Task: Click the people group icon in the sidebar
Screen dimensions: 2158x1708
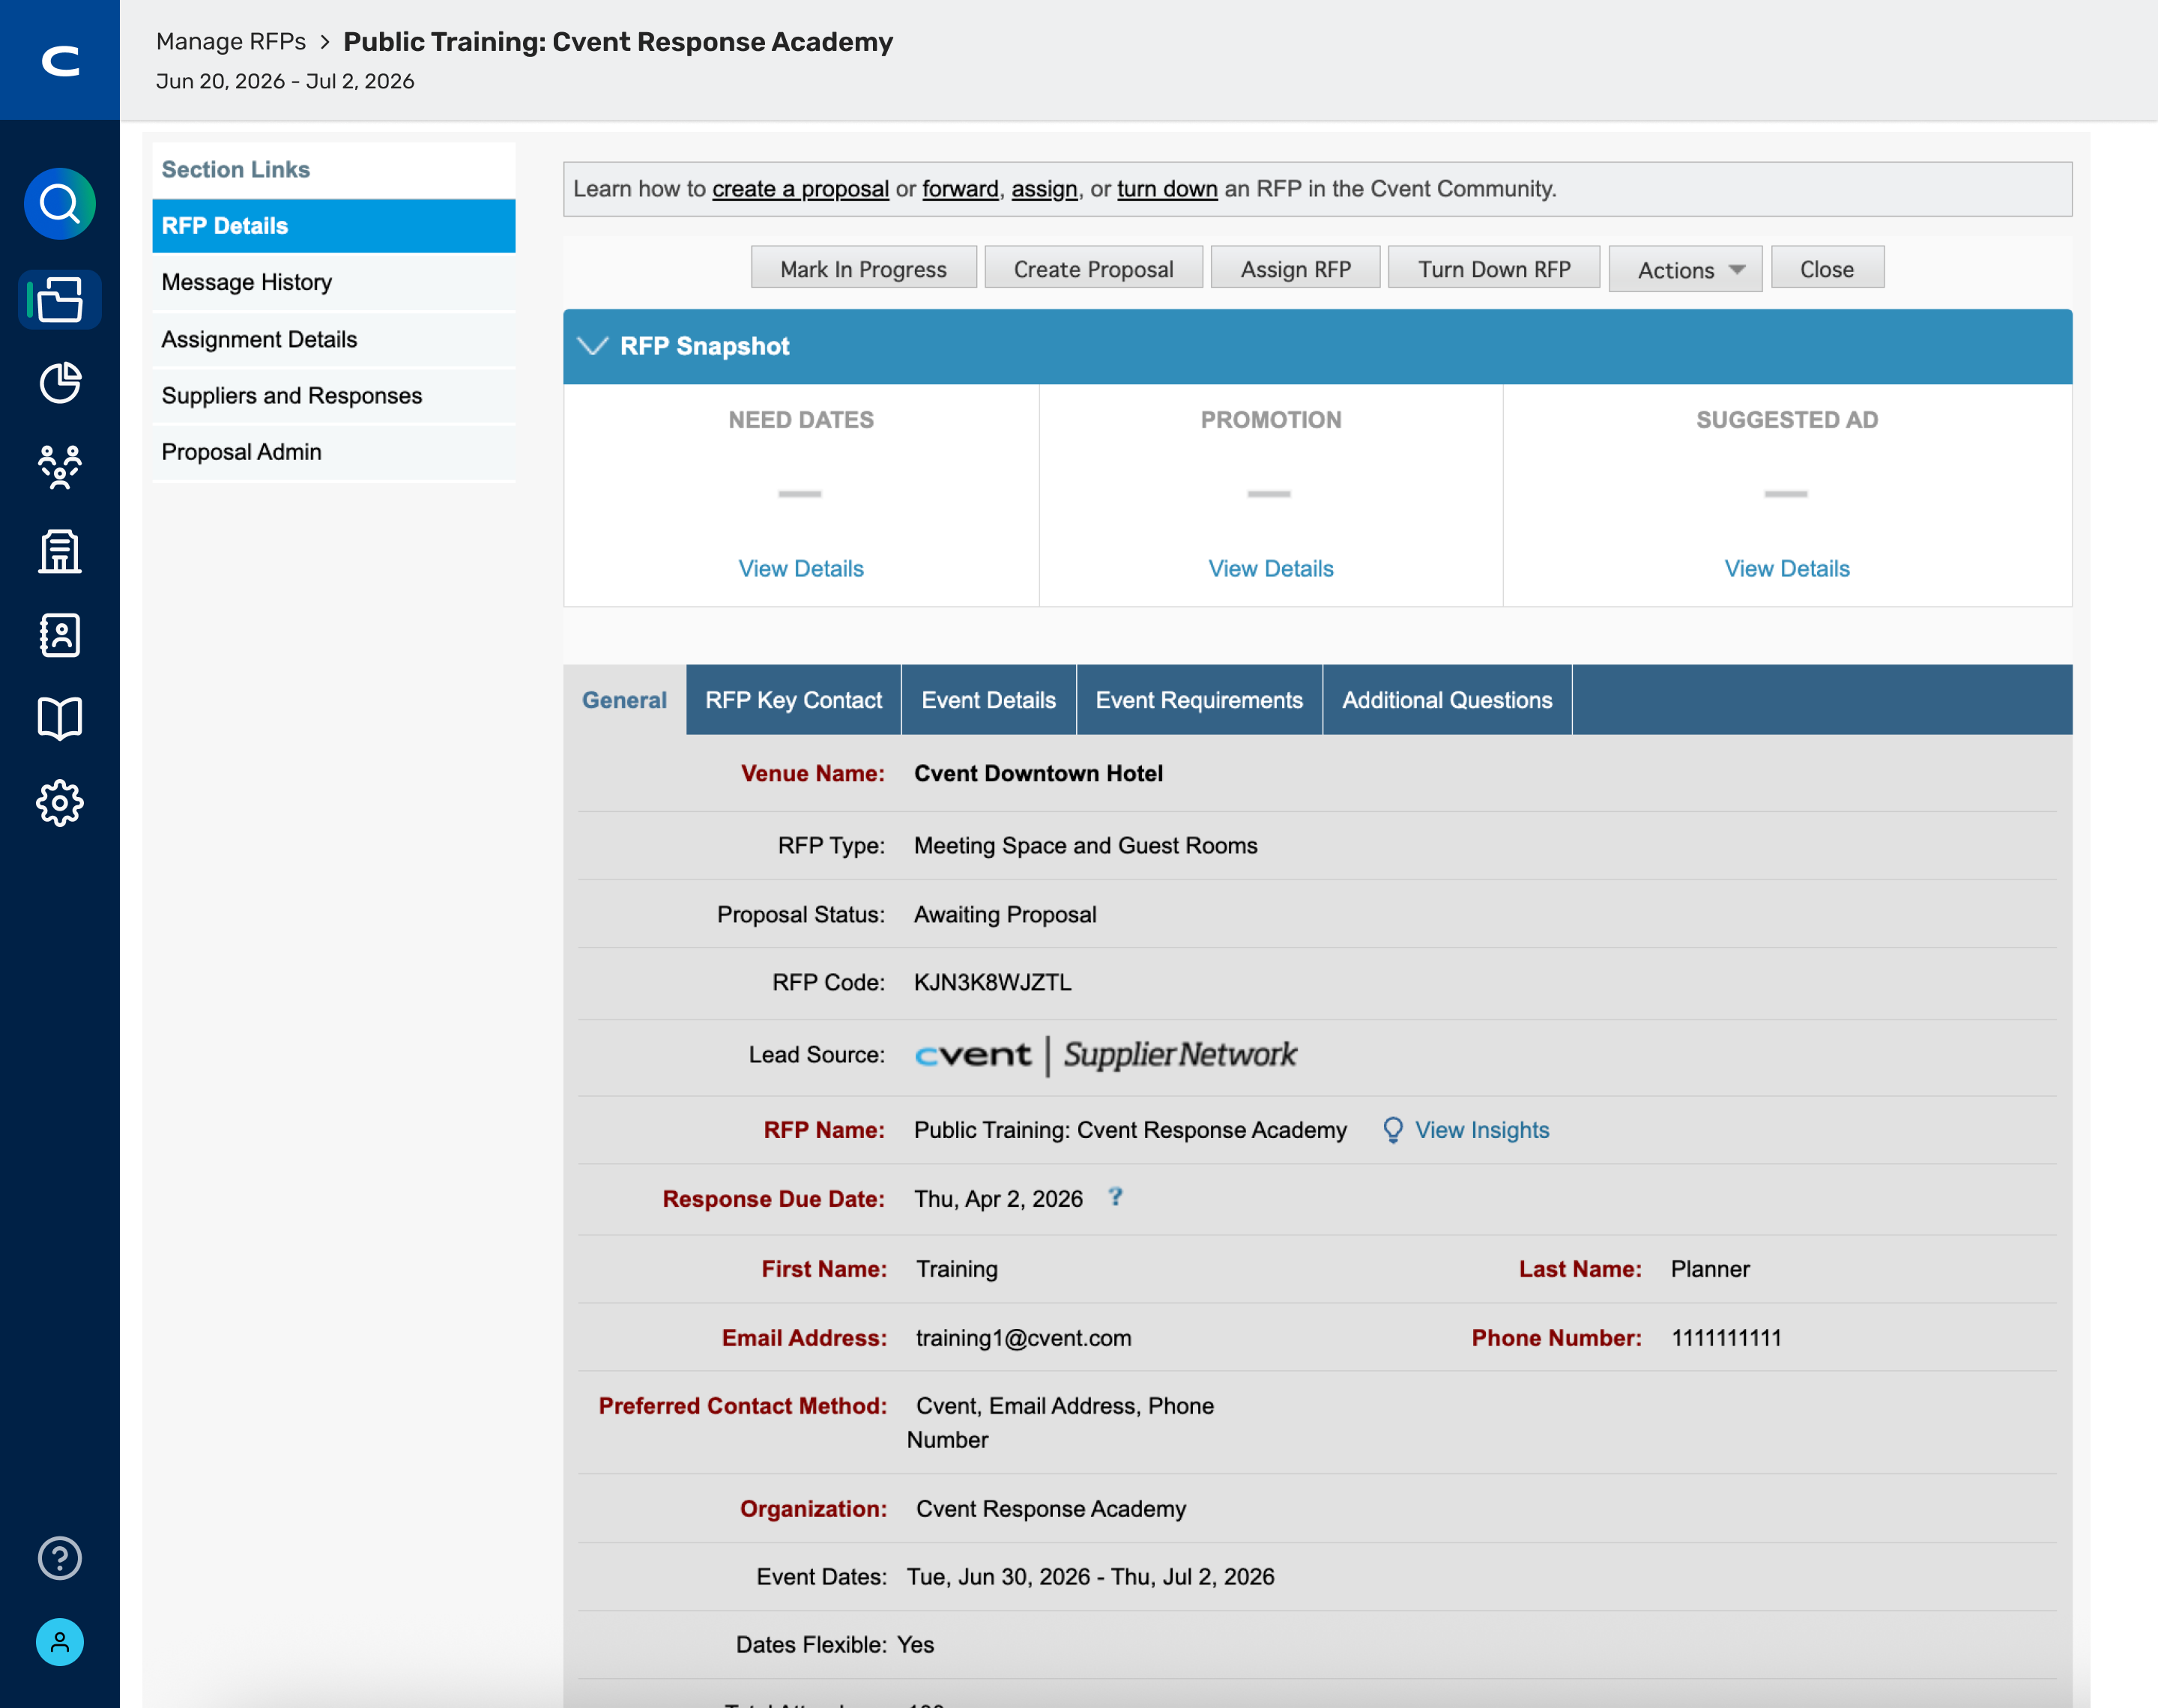Action: tap(59, 467)
